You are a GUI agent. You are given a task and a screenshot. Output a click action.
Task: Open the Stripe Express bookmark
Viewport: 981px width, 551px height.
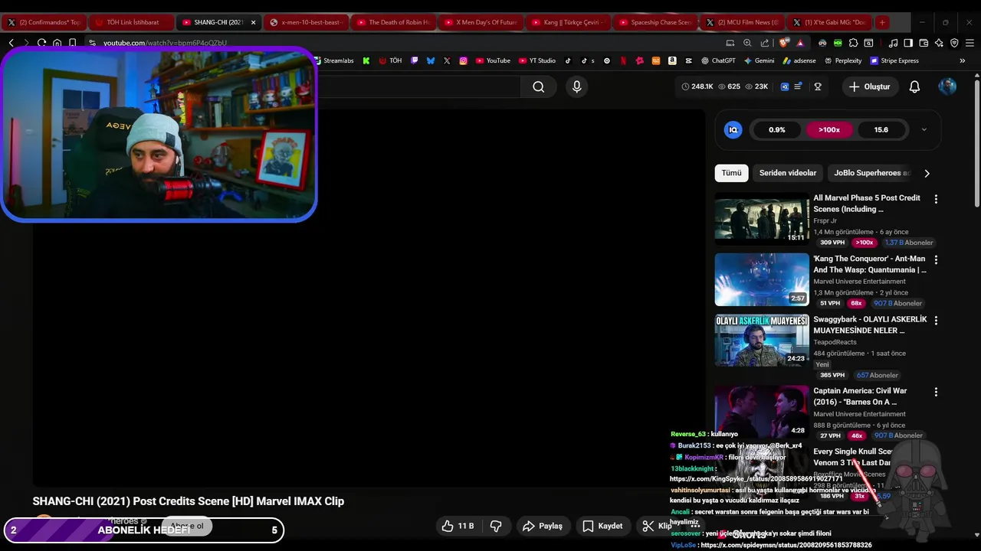tap(894, 60)
